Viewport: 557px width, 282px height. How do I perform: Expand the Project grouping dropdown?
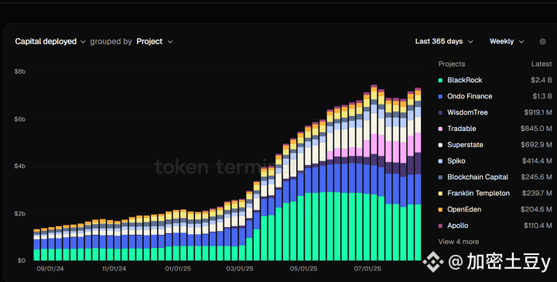155,42
